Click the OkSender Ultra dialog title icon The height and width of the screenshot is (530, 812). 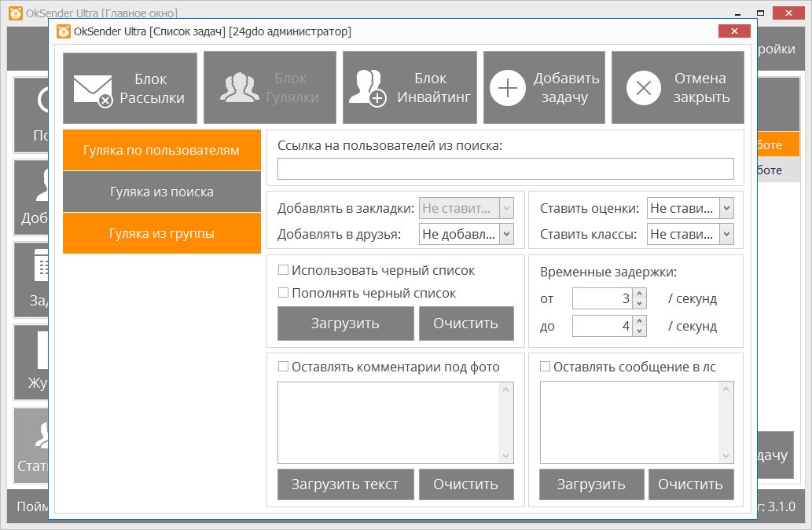tap(64, 31)
